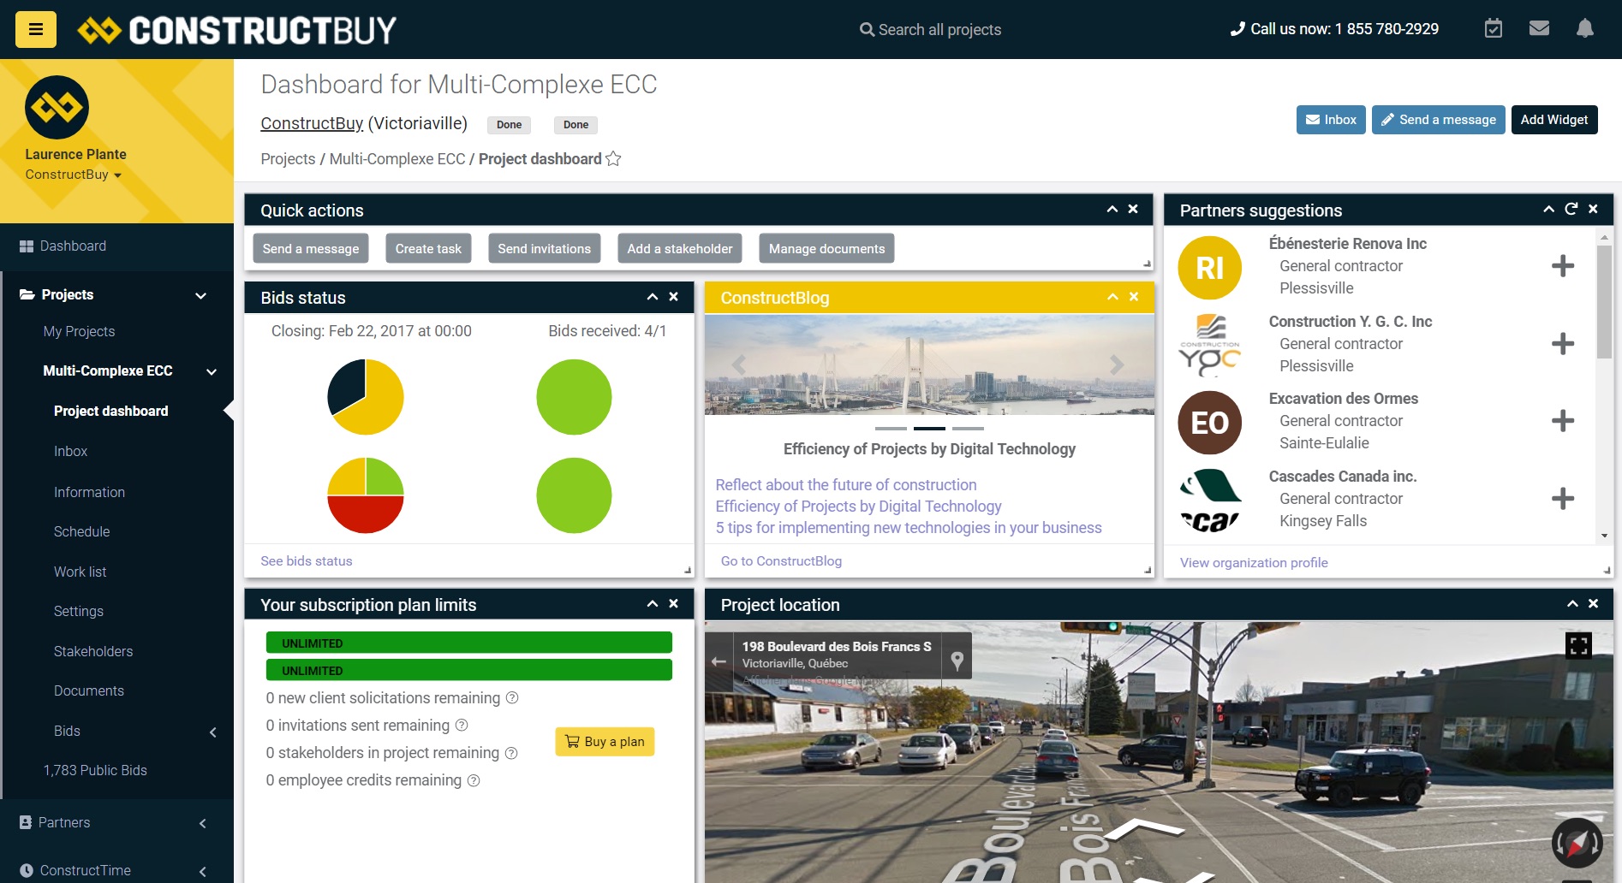Favorite the Project dashboard with star icon
This screenshot has width=1622, height=883.
613,159
